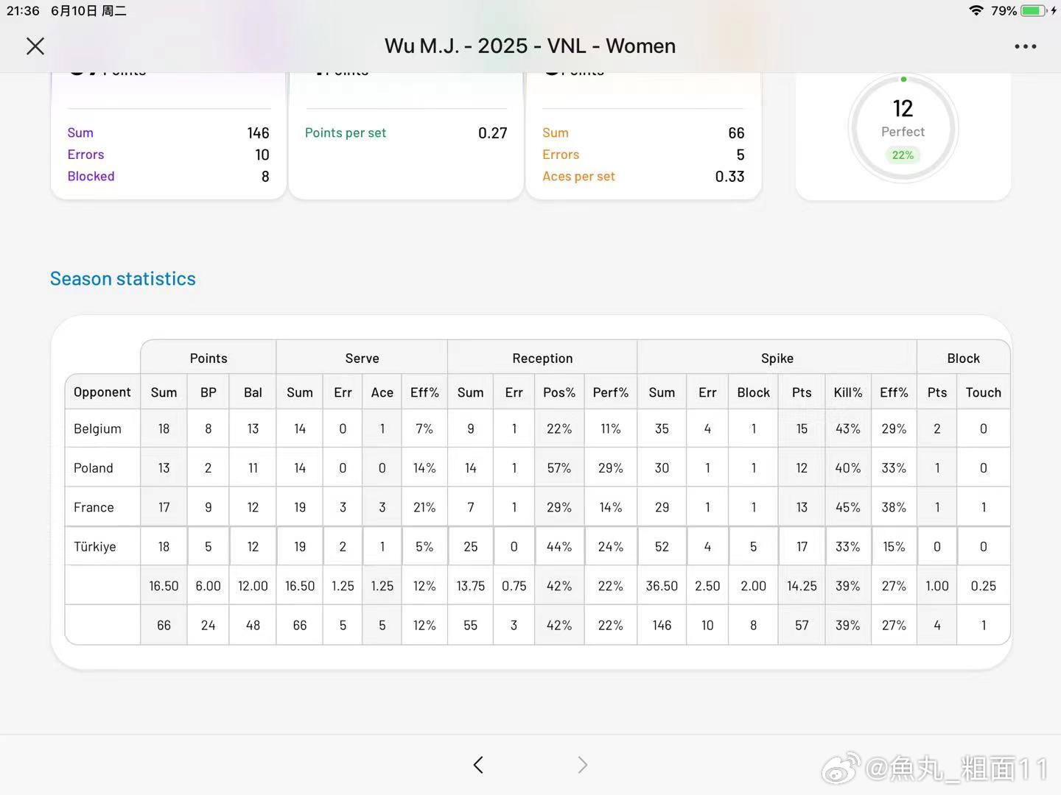This screenshot has width=1061, height=795.
Task: Click the 12 Perfect reception circle
Action: click(x=903, y=128)
